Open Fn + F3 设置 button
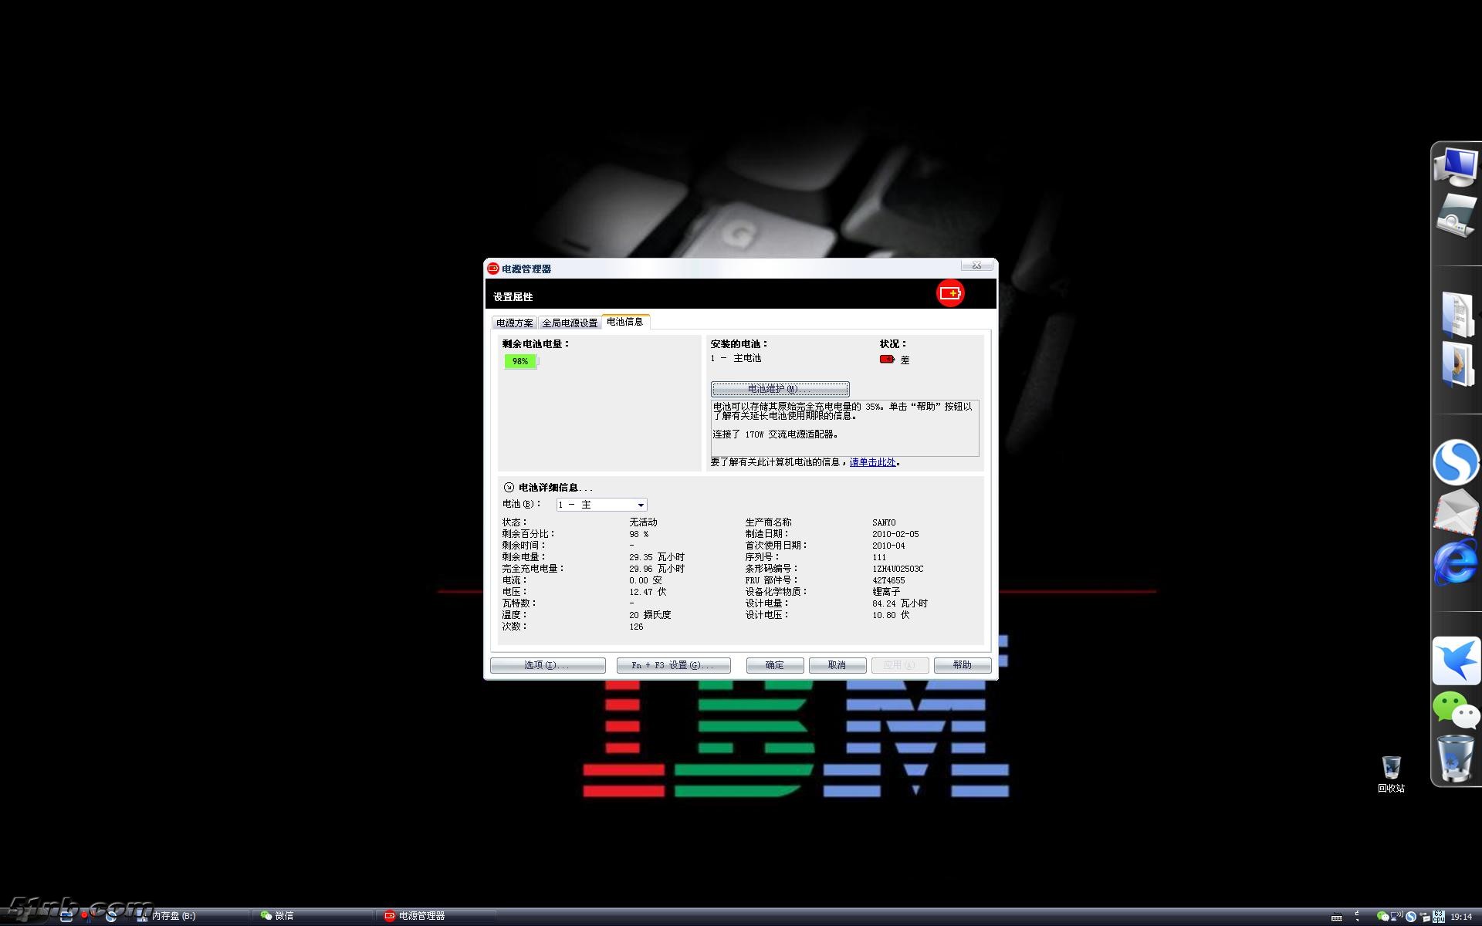The image size is (1482, 926). point(673,665)
